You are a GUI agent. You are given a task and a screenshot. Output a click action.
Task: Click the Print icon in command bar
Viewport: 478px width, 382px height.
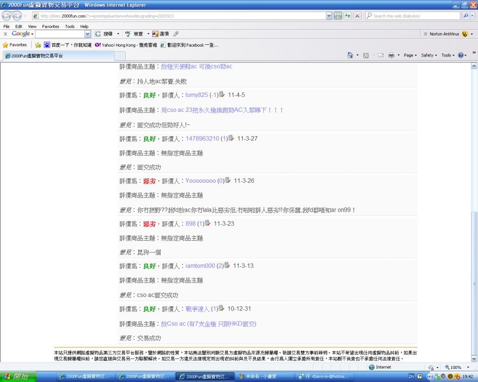[391, 55]
